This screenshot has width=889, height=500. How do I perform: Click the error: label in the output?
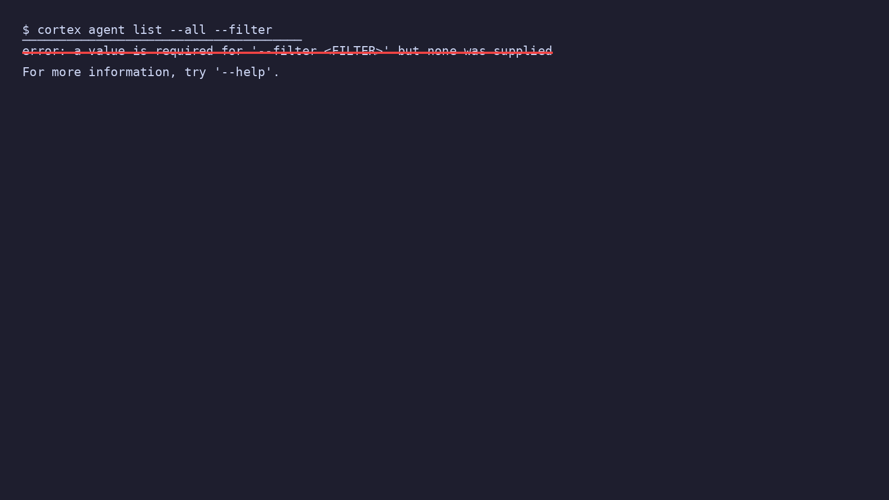[44, 51]
